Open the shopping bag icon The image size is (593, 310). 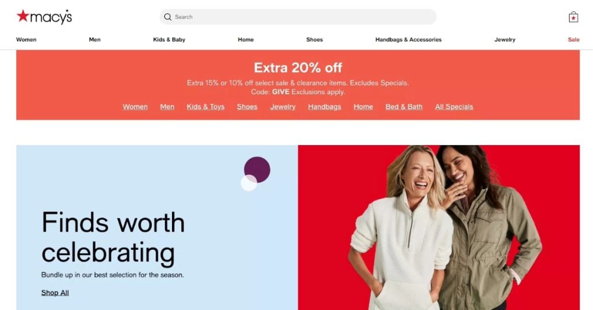(x=573, y=17)
